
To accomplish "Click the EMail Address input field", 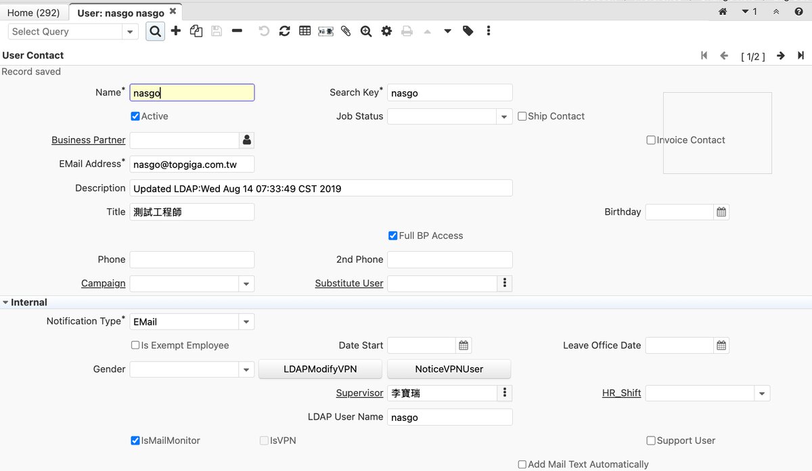I will 192,164.
